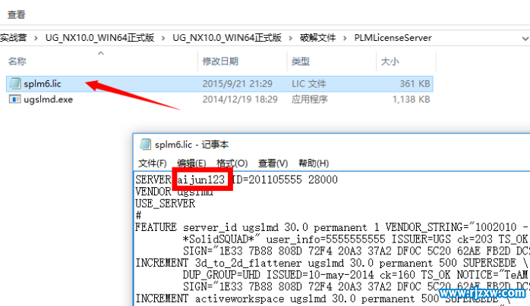530x306 pixels.
Task: Sort by 名称 column header
Action: pyautogui.click(x=17, y=61)
